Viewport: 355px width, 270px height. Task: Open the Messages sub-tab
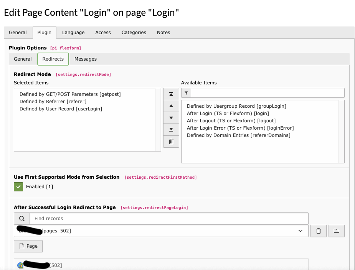[x=86, y=59]
